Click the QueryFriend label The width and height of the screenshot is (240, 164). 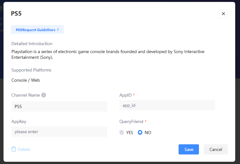131,121
